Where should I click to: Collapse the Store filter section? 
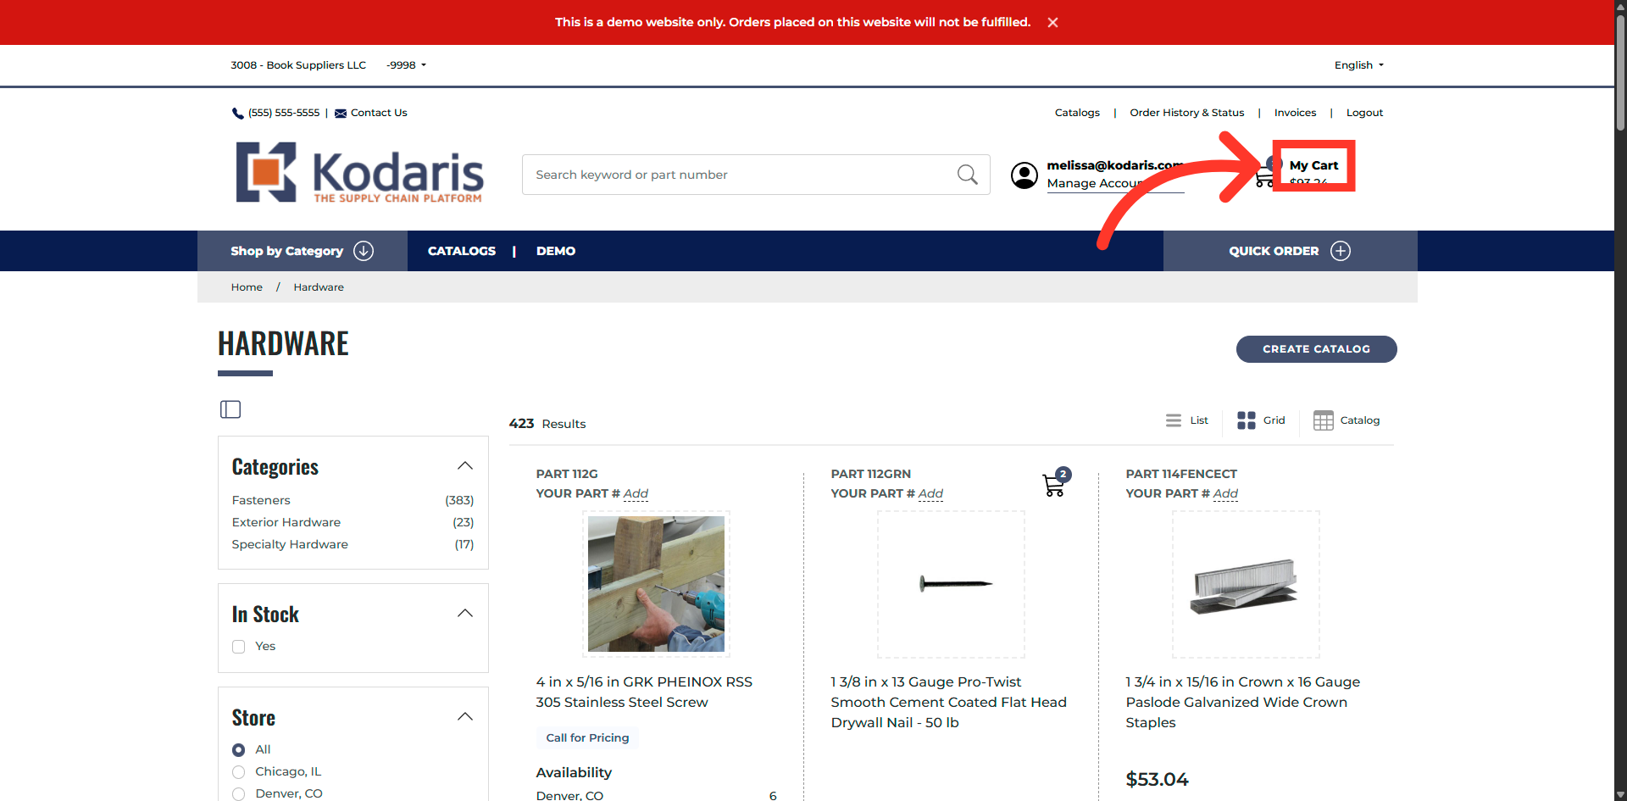pyautogui.click(x=465, y=717)
